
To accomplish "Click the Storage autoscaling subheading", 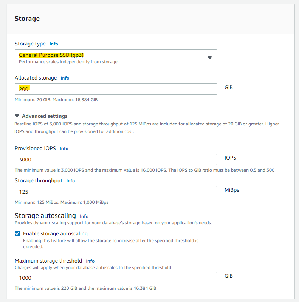I will [x=45, y=216].
